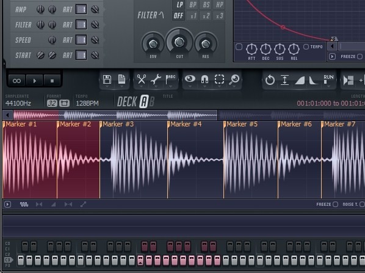365x273 pixels.
Task: Select the BP filter type
Action: click(x=193, y=5)
